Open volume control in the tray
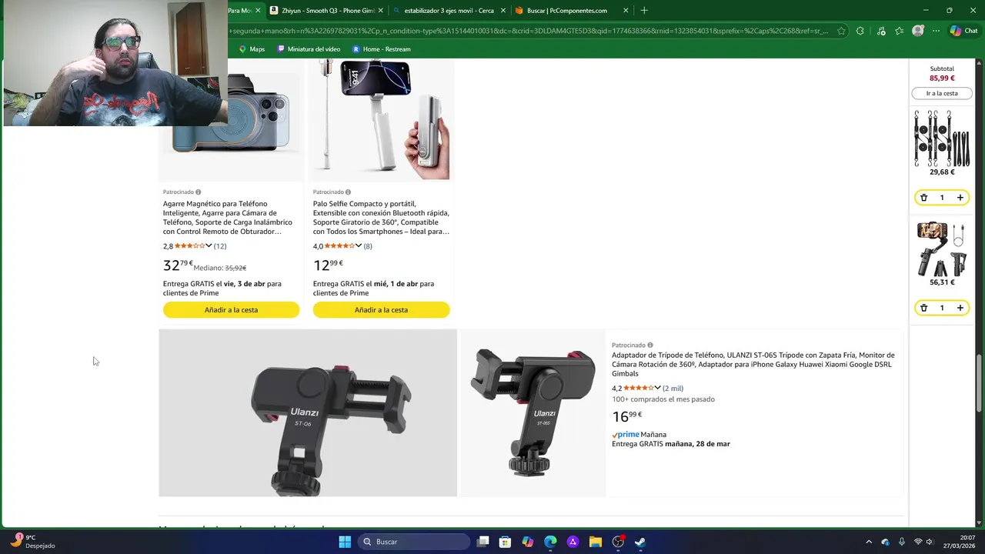 [930, 542]
